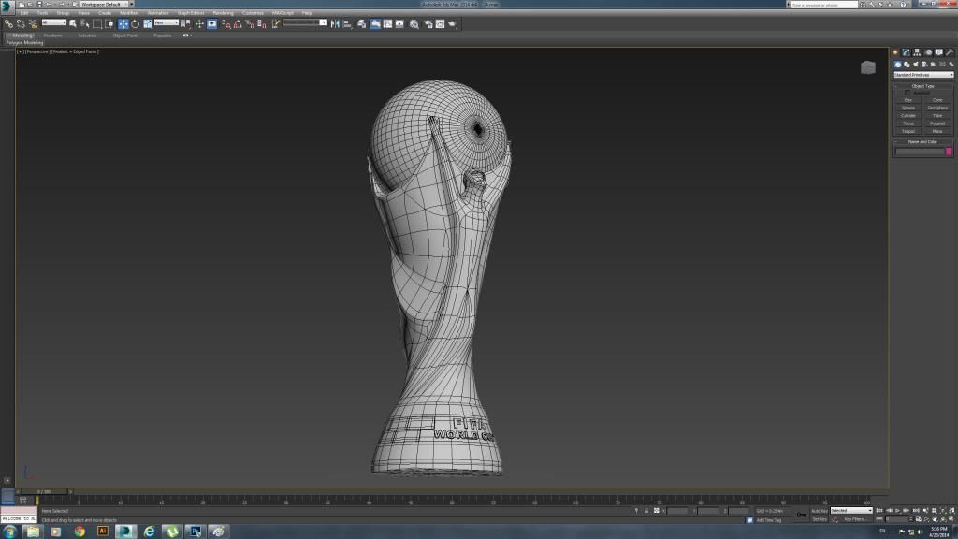Click the Align tool icon
The width and height of the screenshot is (958, 539).
pos(347,23)
